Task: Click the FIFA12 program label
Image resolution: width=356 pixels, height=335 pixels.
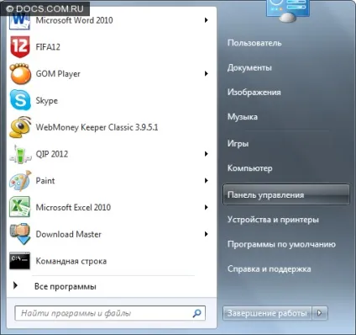Action: 48,47
